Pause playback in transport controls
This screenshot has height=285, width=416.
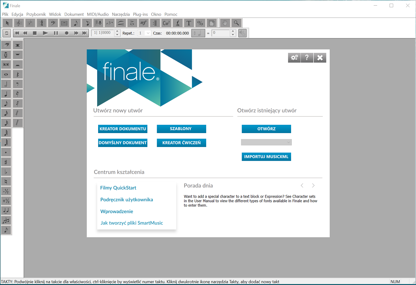coord(56,33)
